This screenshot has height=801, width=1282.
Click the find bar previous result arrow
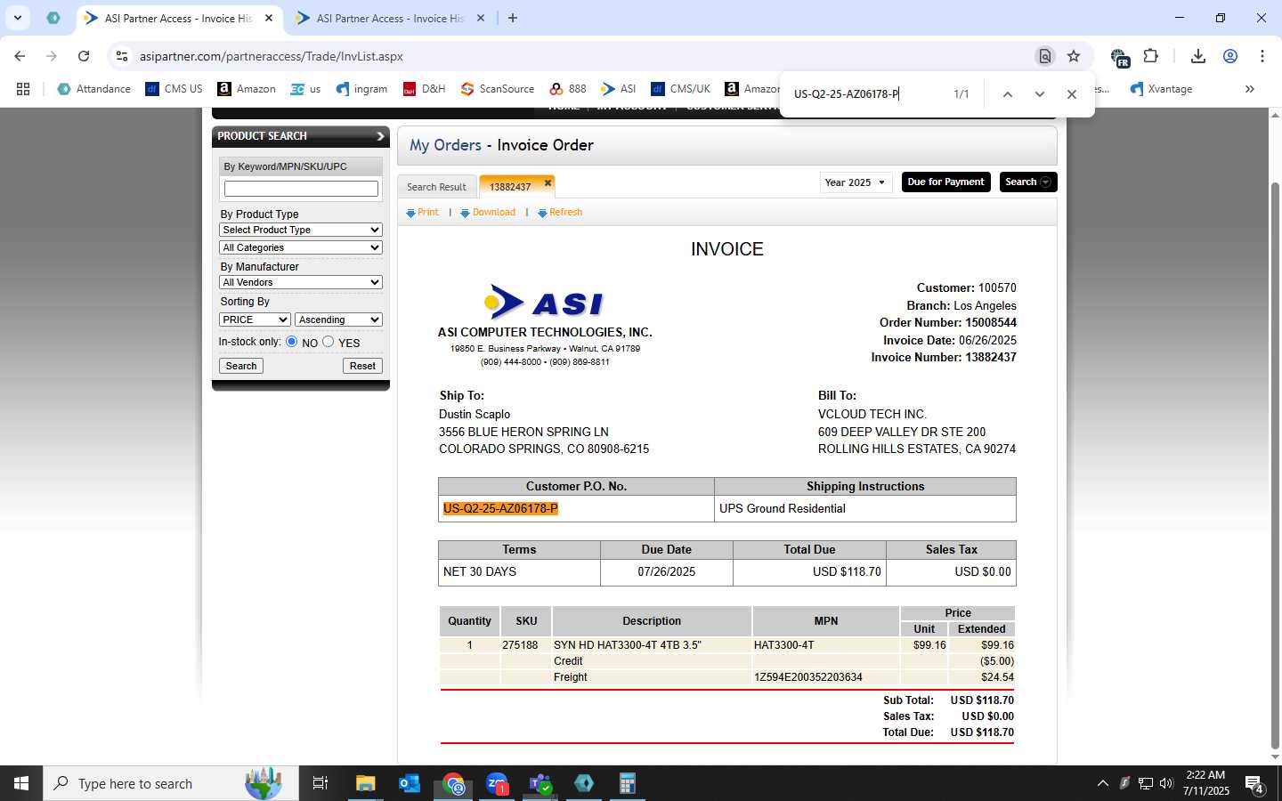tap(1008, 94)
